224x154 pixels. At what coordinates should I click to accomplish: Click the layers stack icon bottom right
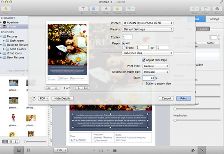click(193, 150)
